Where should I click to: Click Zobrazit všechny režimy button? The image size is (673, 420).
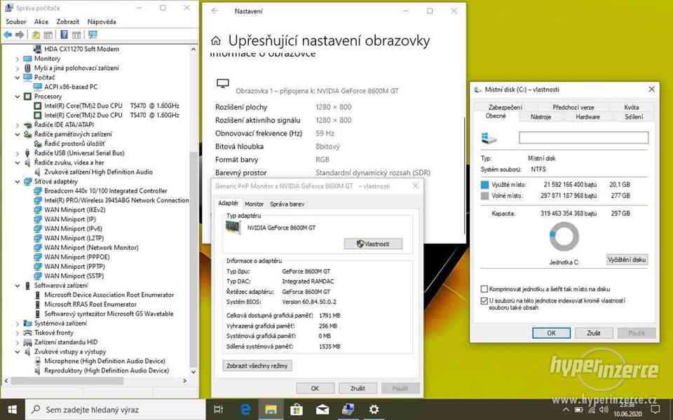(257, 365)
